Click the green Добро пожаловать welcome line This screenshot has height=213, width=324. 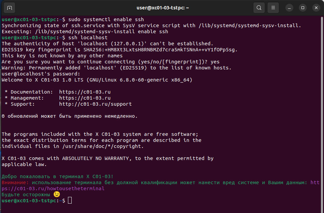58,176
